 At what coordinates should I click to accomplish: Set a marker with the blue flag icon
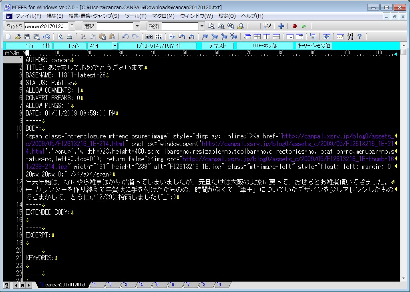[205, 36]
